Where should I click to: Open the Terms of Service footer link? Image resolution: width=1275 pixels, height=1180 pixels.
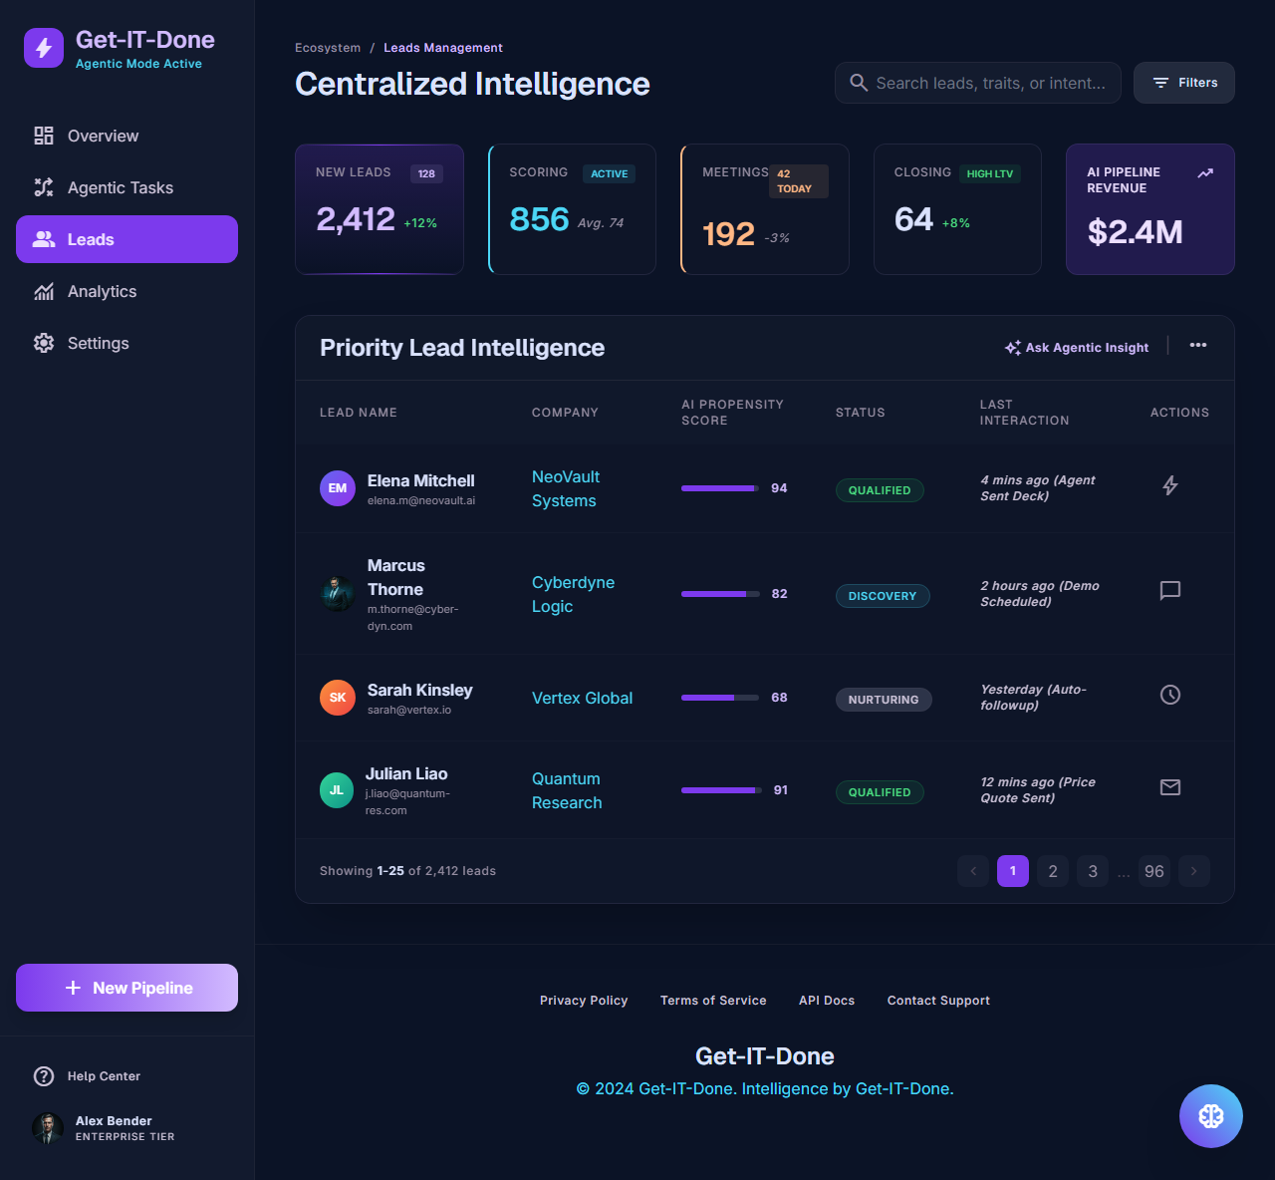click(x=713, y=1001)
